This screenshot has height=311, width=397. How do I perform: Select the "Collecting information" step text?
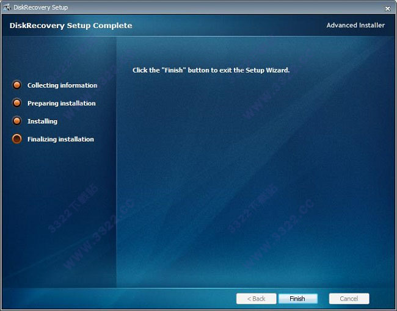coord(62,85)
